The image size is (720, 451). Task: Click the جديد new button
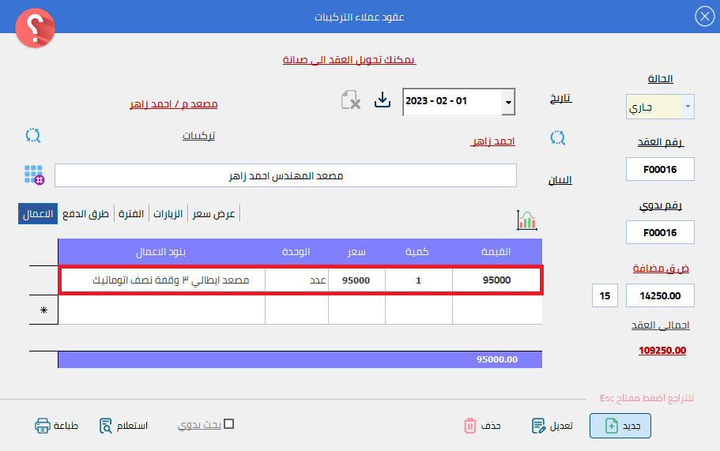point(620,426)
